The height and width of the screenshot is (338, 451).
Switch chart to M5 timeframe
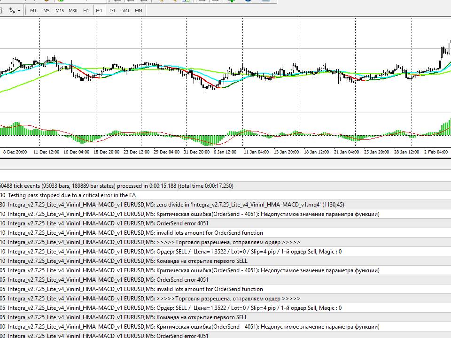(x=47, y=11)
